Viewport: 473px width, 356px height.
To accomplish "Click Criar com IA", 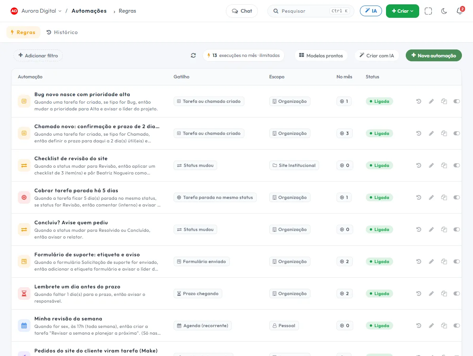I will [377, 55].
